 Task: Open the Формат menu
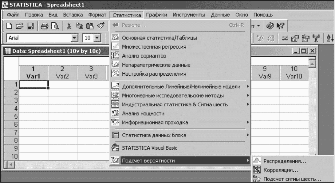(x=97, y=15)
